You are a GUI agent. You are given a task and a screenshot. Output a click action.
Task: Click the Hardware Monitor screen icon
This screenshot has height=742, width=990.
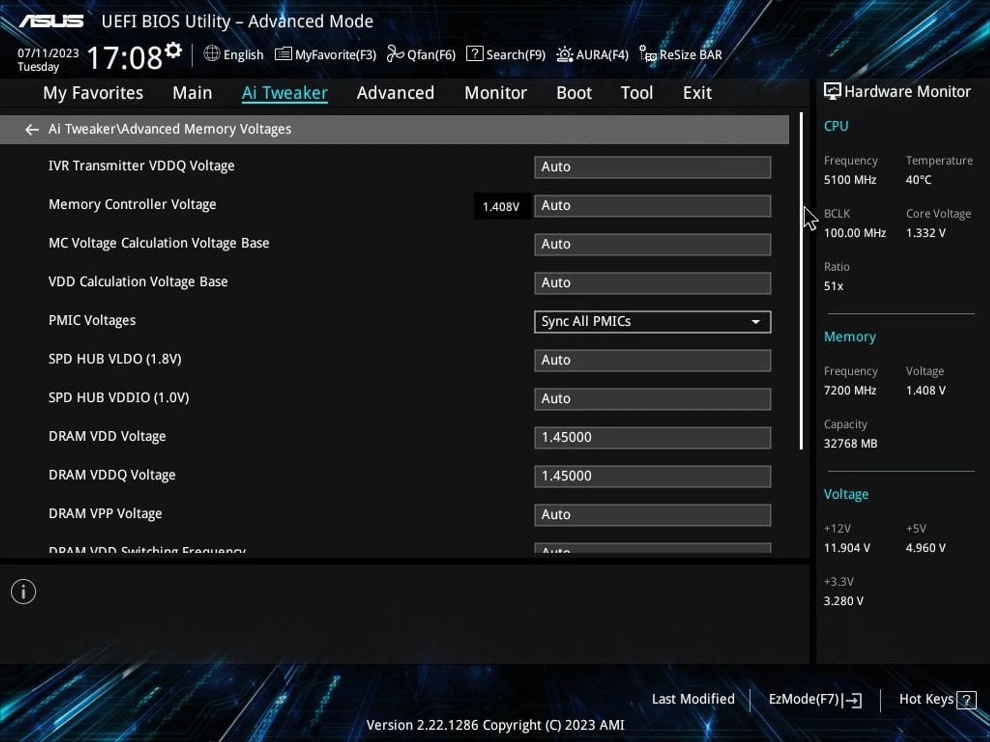tap(832, 91)
